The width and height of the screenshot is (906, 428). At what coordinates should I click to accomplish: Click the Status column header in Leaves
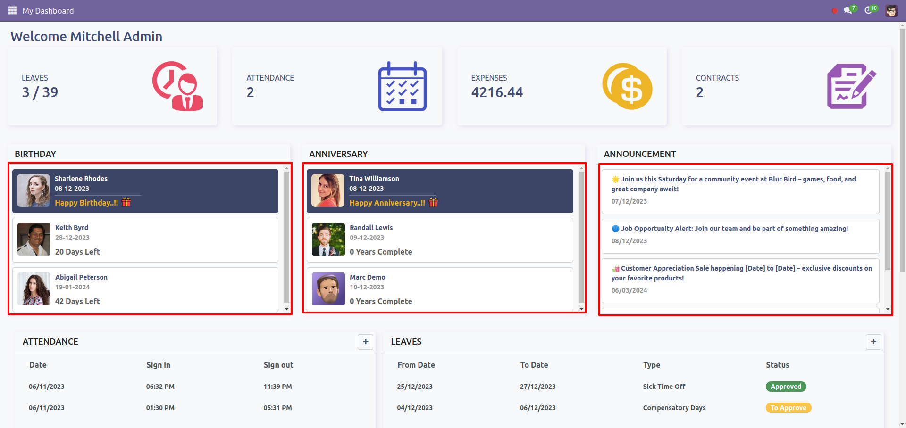[x=777, y=365]
